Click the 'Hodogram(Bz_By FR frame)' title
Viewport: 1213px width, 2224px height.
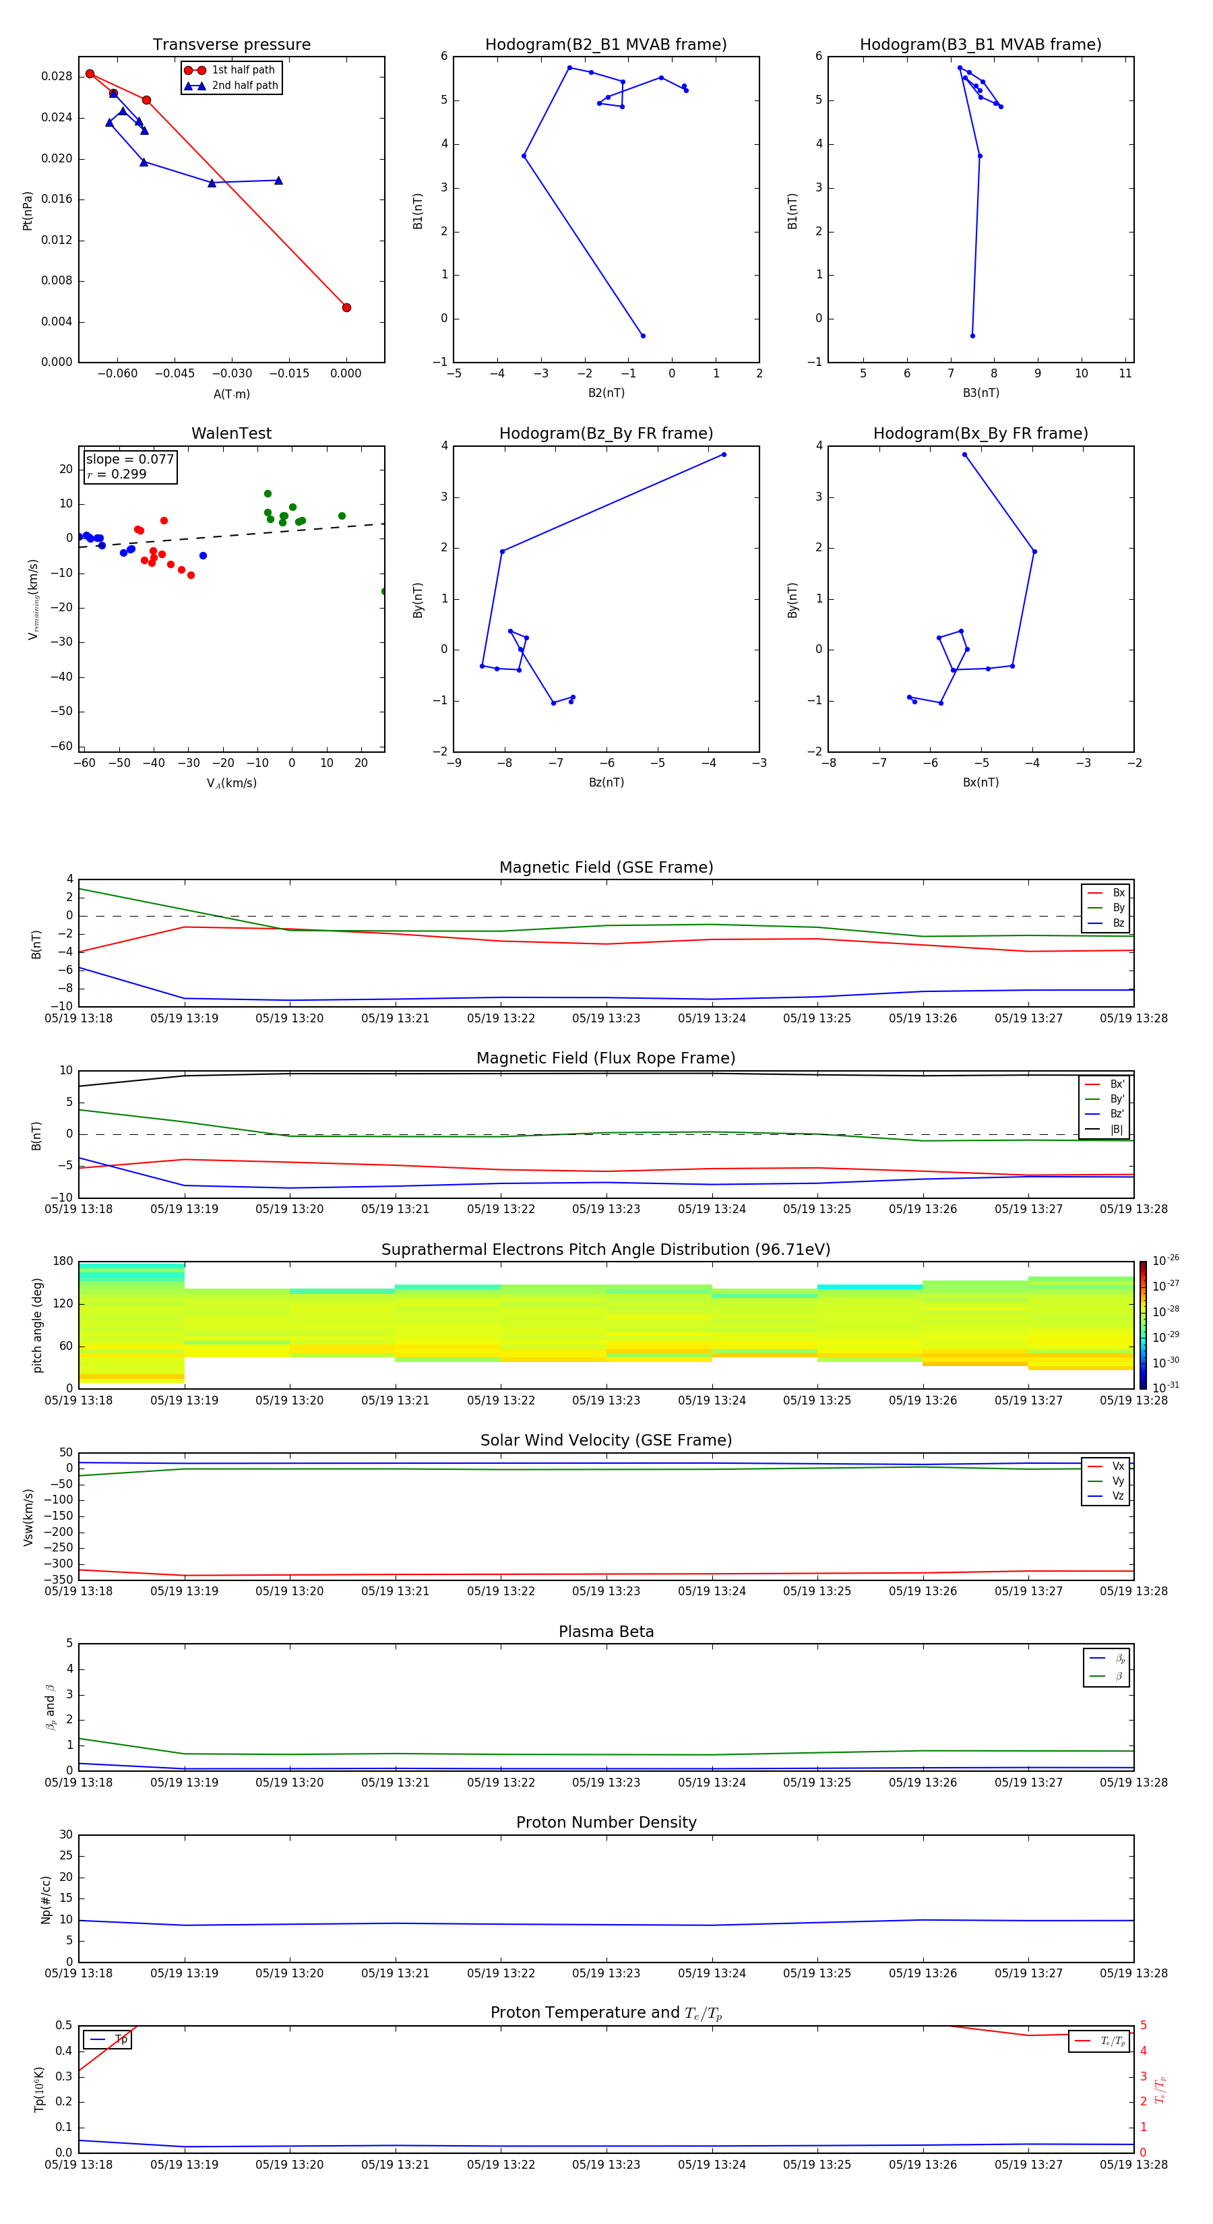[606, 433]
